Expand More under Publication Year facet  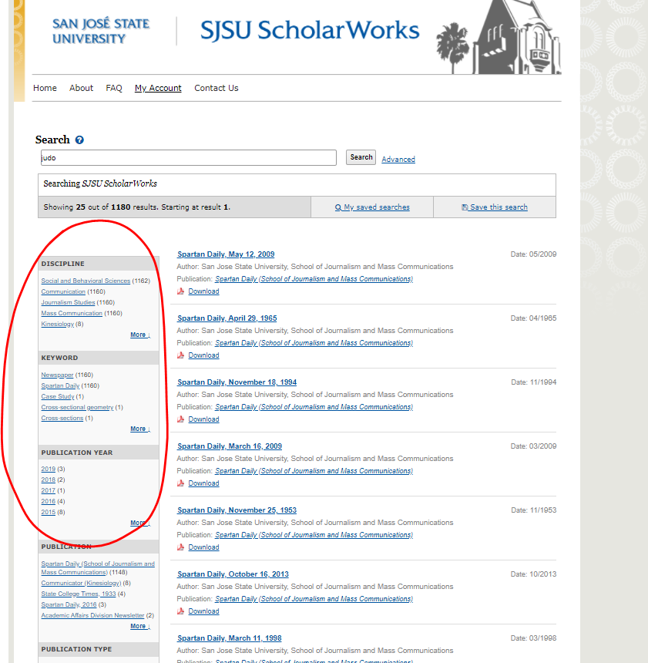(x=140, y=523)
